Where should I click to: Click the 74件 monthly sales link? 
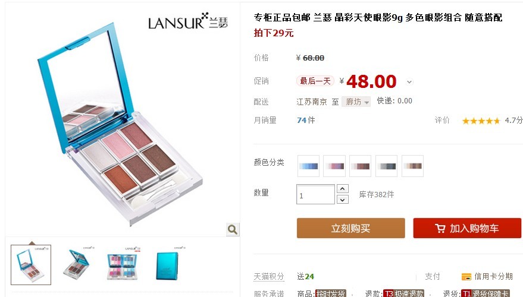(x=306, y=120)
